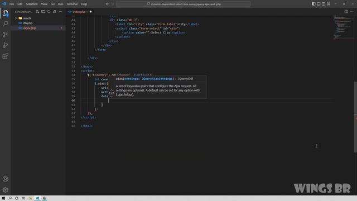The width and height of the screenshot is (357, 201).
Task: Split the editor to the right
Action: [346, 12]
